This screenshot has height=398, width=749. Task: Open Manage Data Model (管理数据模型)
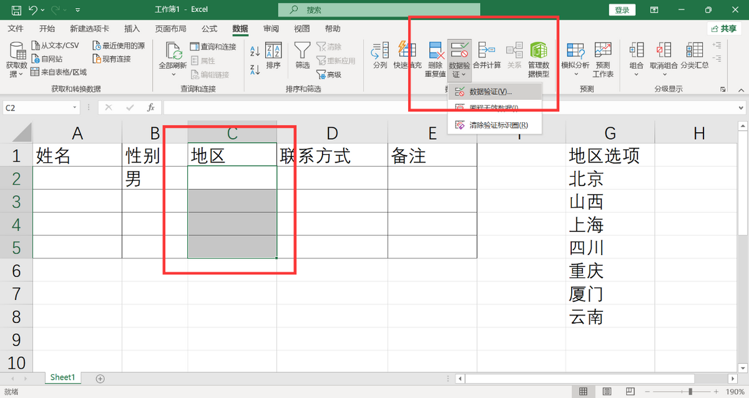pyautogui.click(x=539, y=59)
